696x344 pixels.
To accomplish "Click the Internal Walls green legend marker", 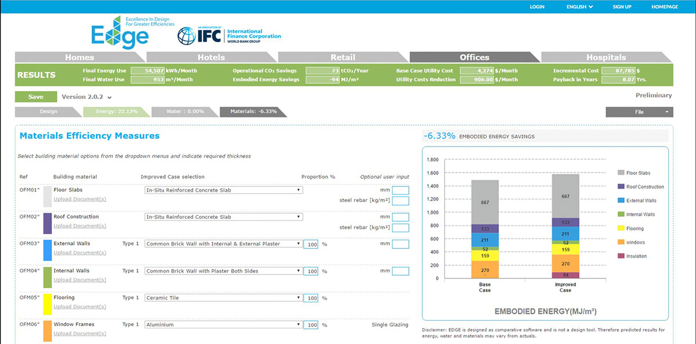I will click(621, 214).
